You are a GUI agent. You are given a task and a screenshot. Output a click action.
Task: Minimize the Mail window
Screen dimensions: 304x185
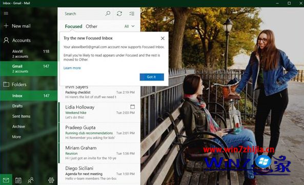(x=277, y=3)
